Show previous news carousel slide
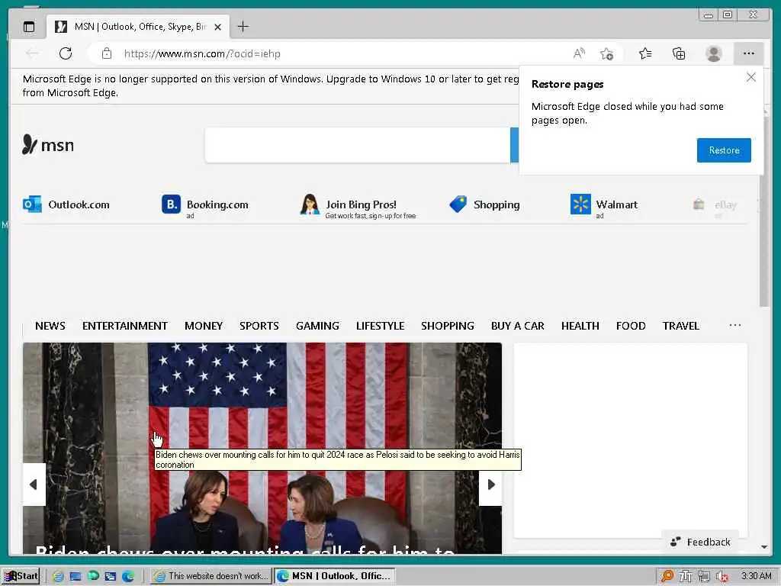 click(34, 484)
